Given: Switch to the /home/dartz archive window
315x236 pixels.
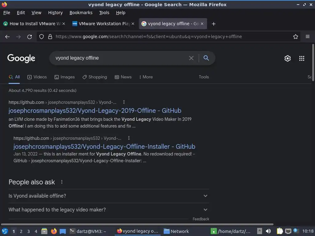Looking at the screenshot, I should click(x=231, y=231).
